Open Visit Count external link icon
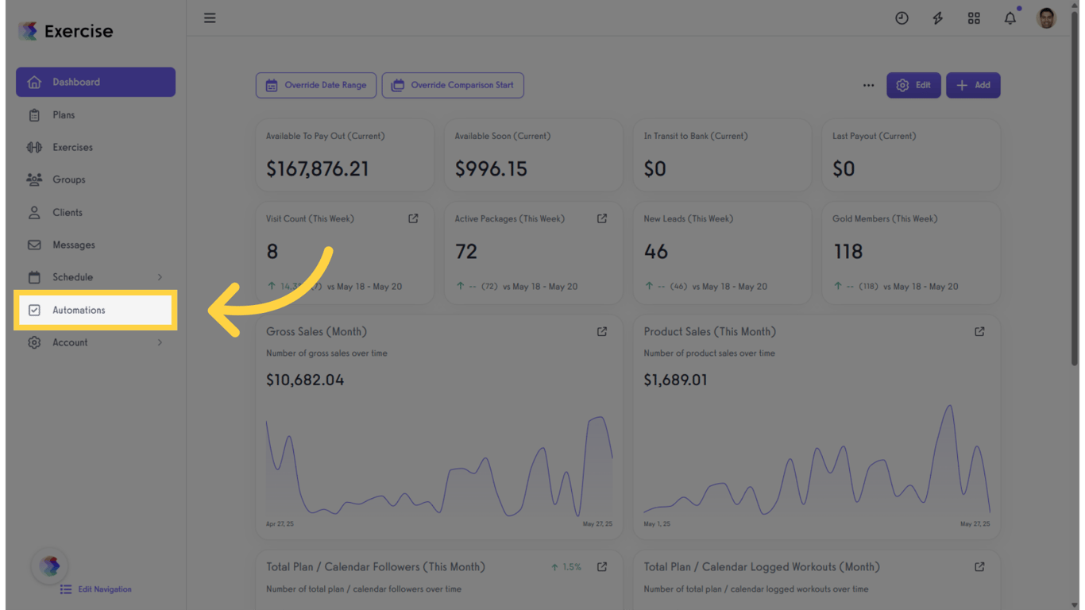 pos(413,218)
